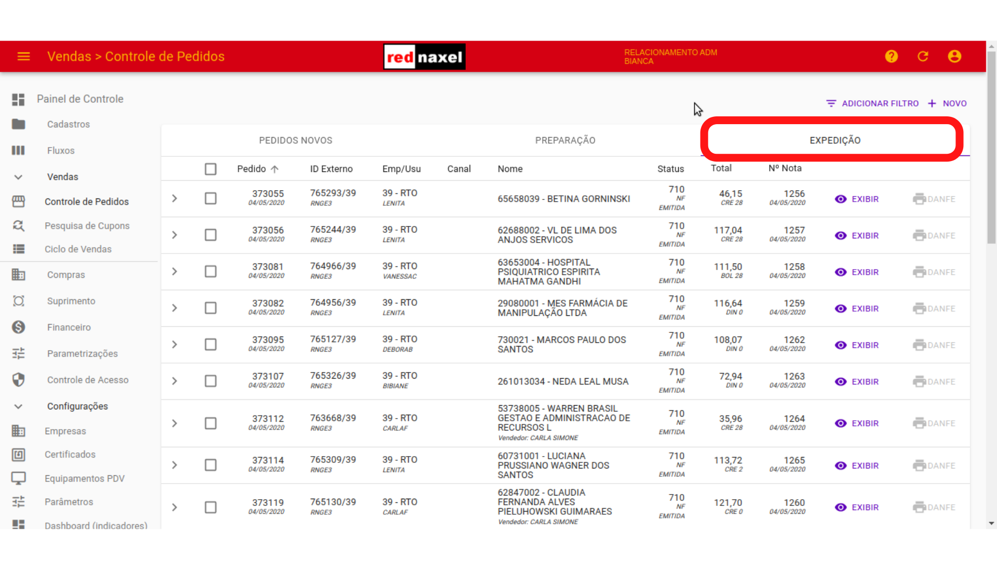The image size is (997, 561).
Task: Tick the checkbox for order 373055
Action: pyautogui.click(x=210, y=199)
